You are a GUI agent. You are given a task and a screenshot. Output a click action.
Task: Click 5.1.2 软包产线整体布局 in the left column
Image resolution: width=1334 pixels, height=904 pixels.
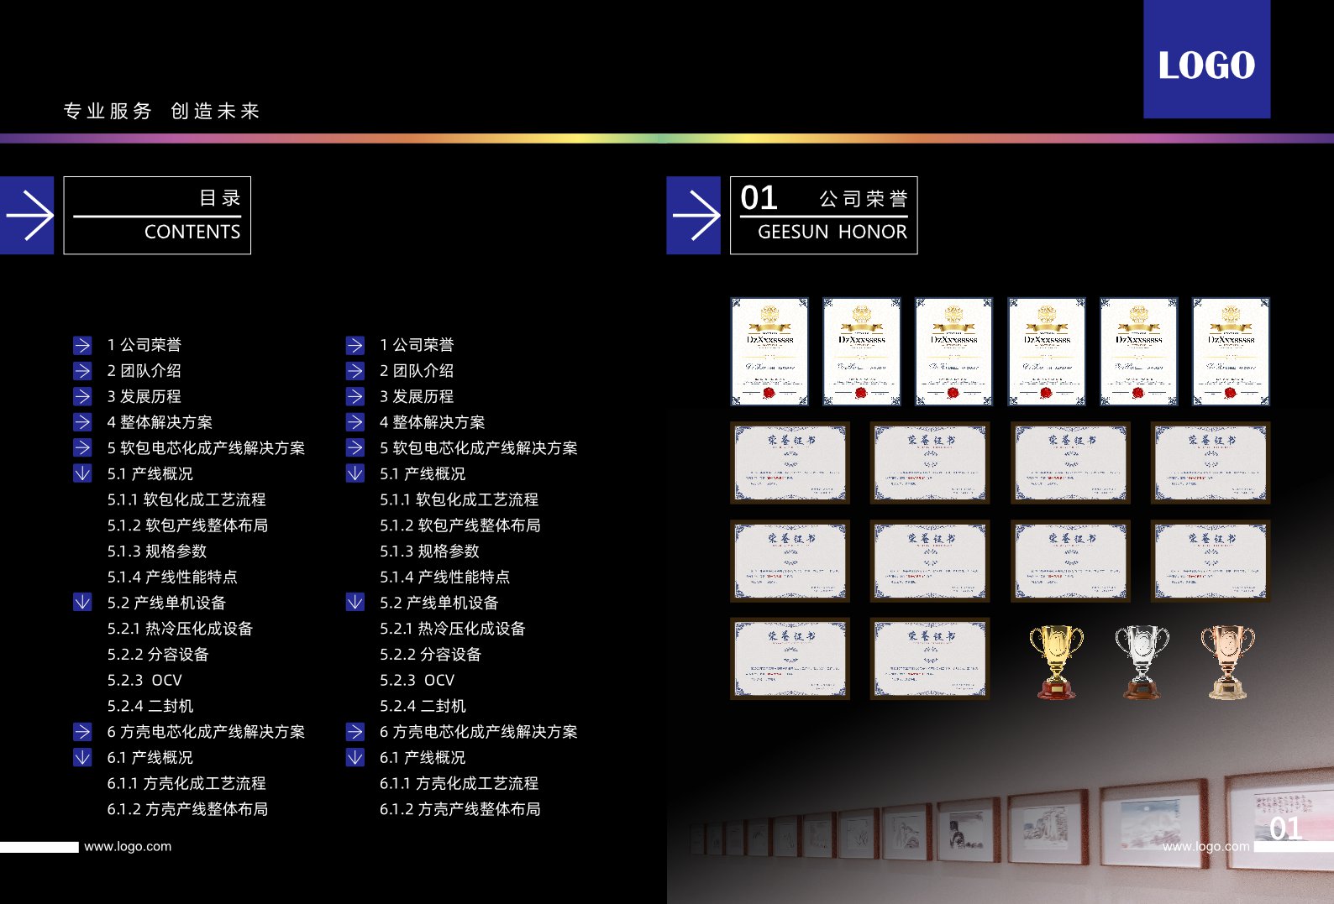point(187,525)
